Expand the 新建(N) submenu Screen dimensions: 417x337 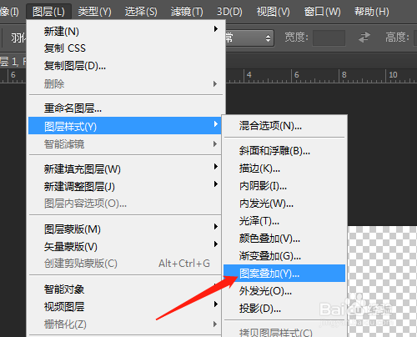tap(126, 31)
